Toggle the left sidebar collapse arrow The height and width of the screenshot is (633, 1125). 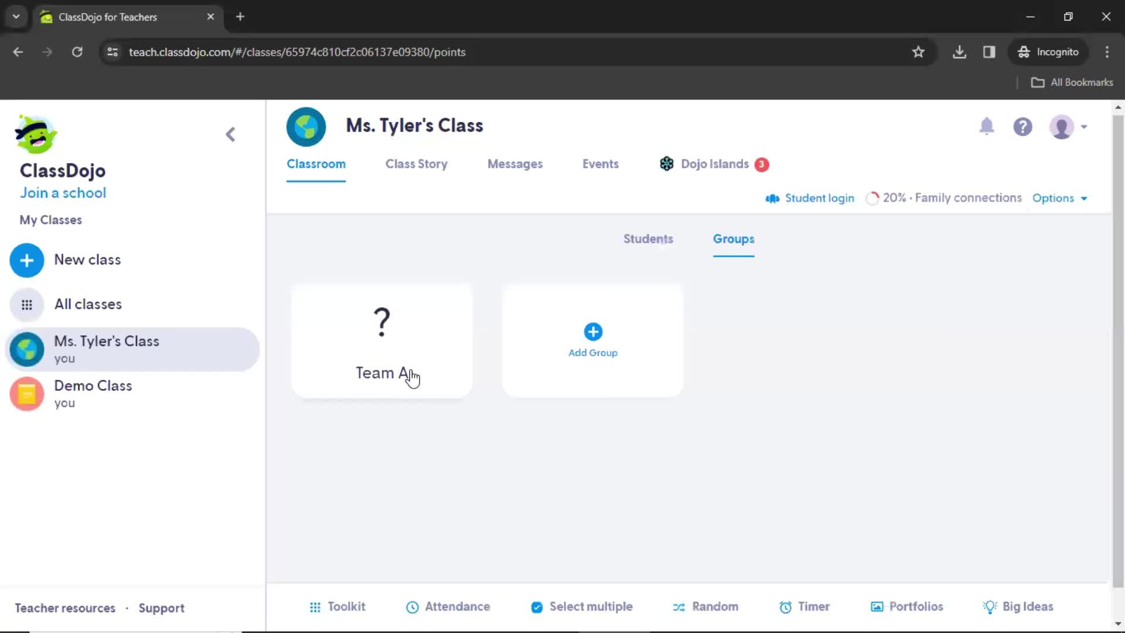(x=230, y=134)
